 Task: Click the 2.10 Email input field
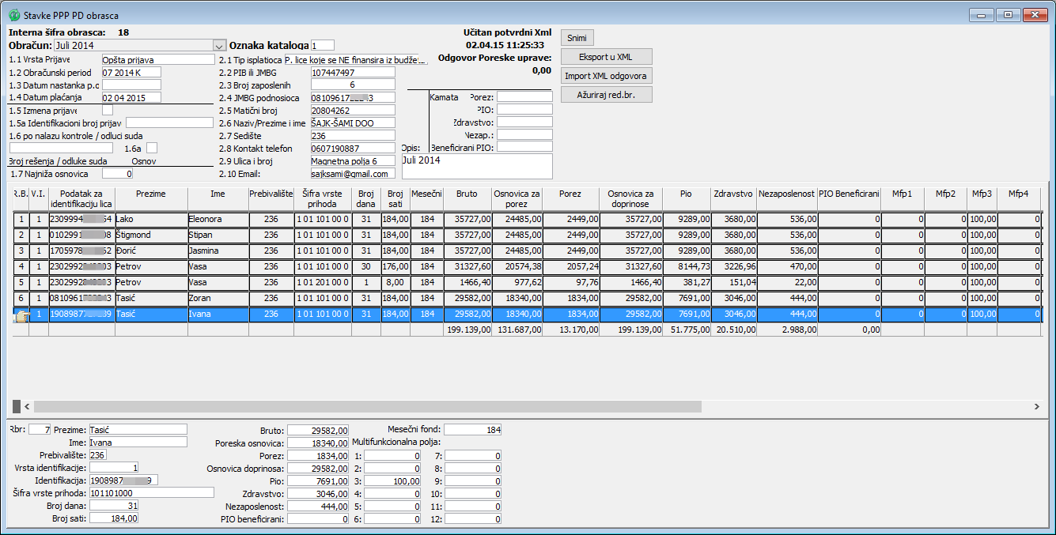[x=352, y=174]
